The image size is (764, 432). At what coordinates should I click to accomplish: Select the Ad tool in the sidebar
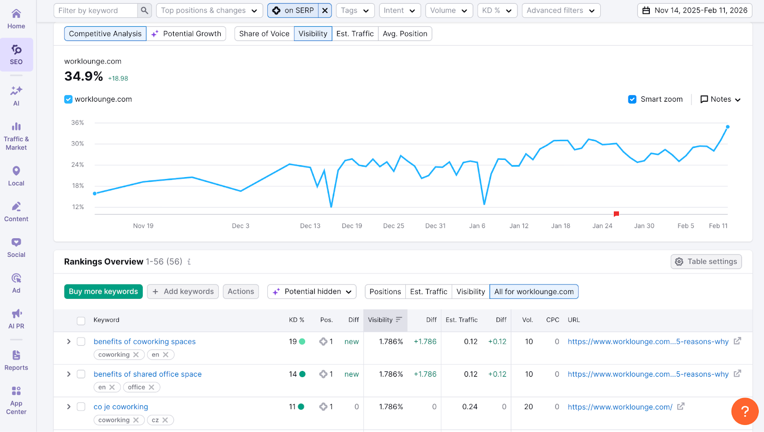[x=16, y=282]
